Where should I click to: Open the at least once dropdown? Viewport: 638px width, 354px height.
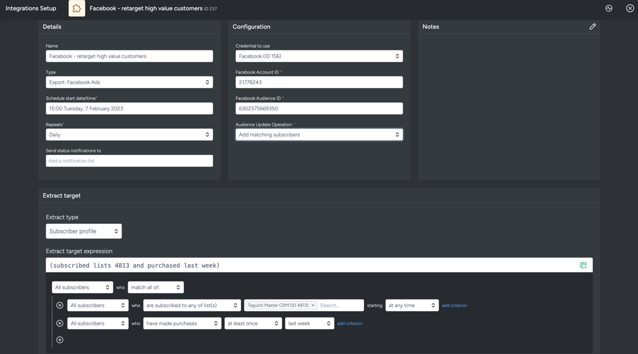coord(253,323)
